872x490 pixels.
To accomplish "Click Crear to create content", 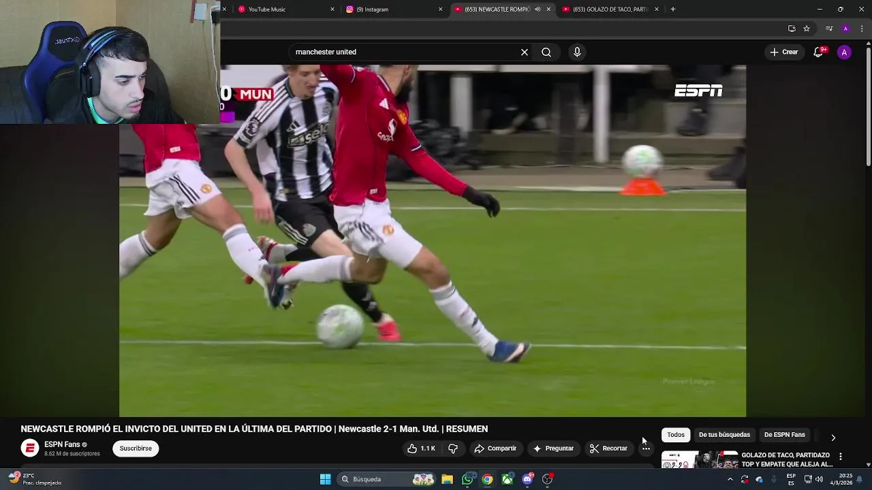I will click(783, 52).
